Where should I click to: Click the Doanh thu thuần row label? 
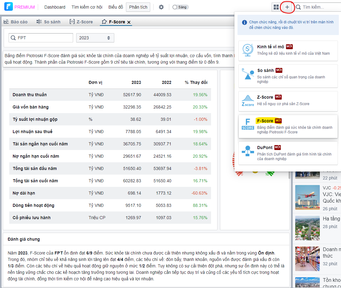point(29,95)
